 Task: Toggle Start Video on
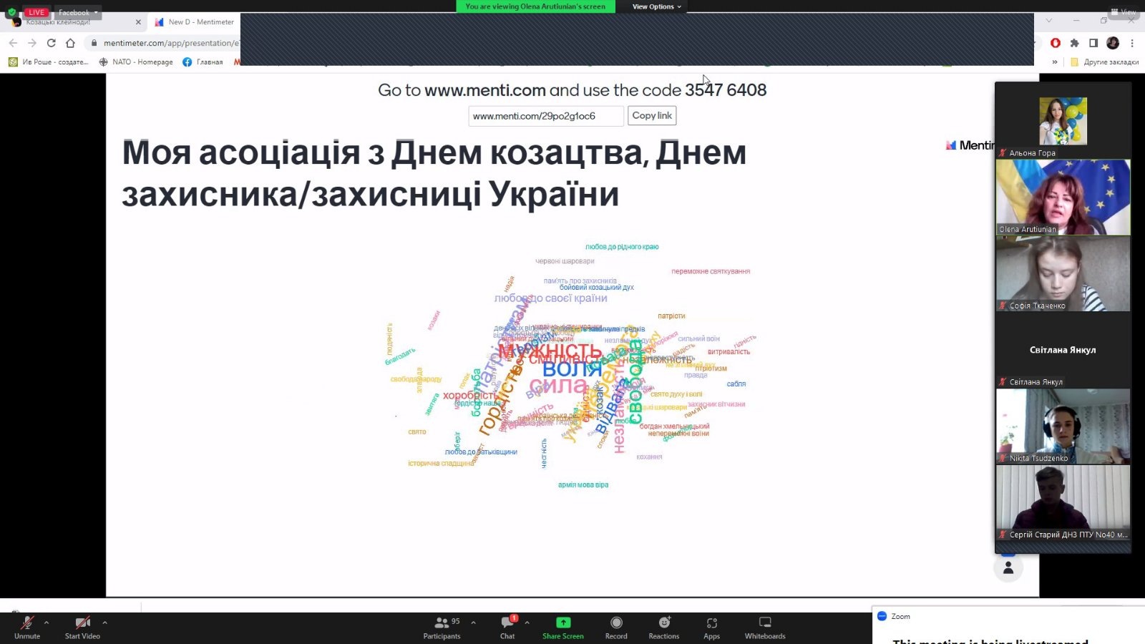coord(82,627)
